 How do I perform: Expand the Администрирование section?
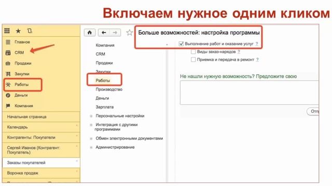[91, 147]
